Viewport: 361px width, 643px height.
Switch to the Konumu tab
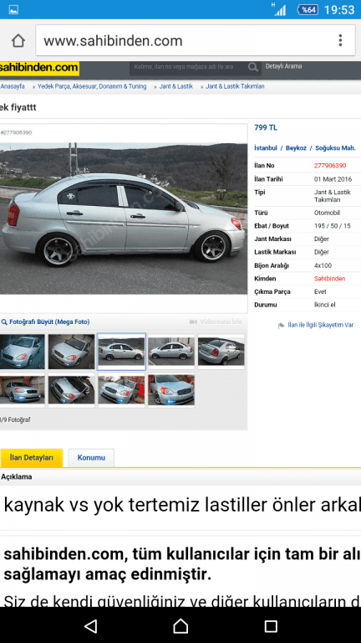(x=91, y=458)
